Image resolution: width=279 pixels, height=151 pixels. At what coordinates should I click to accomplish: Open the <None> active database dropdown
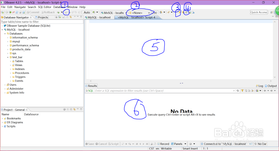tap(139, 13)
